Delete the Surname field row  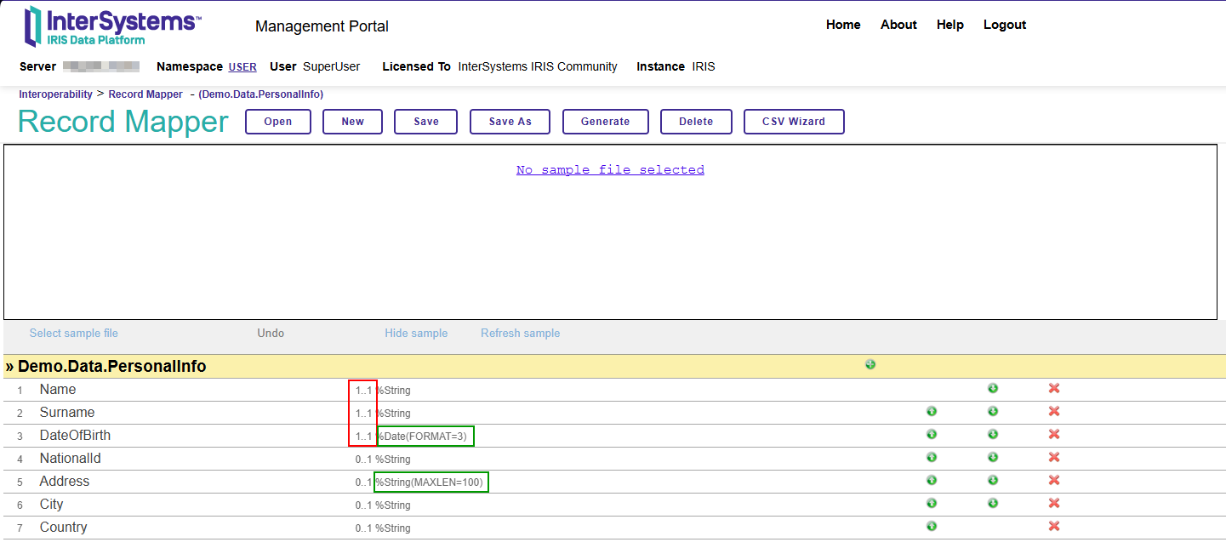(x=1053, y=412)
